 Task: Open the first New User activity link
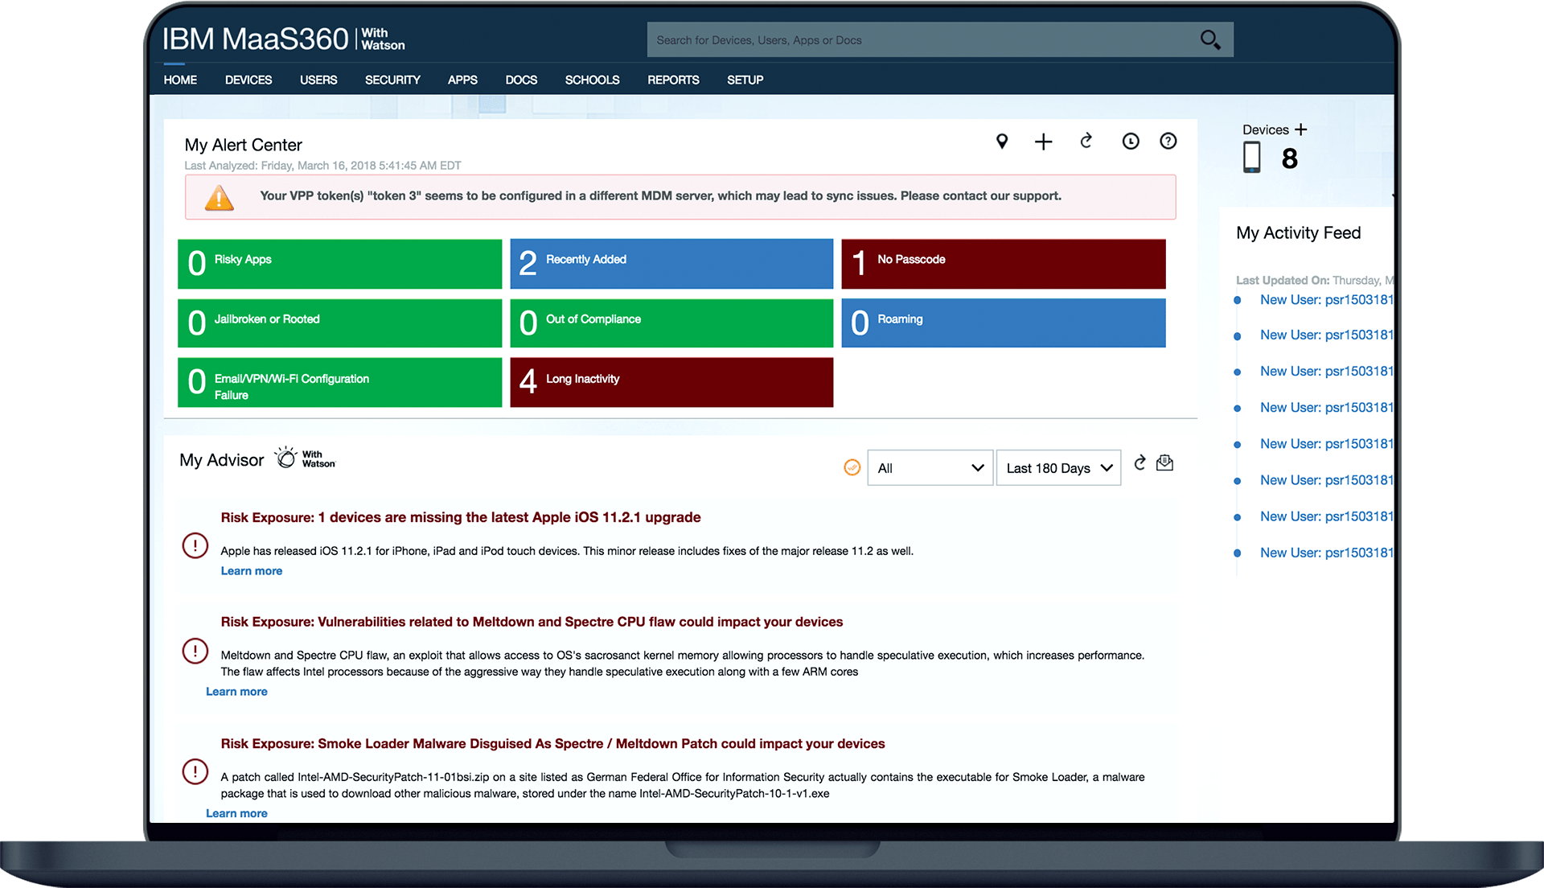[x=1325, y=300]
